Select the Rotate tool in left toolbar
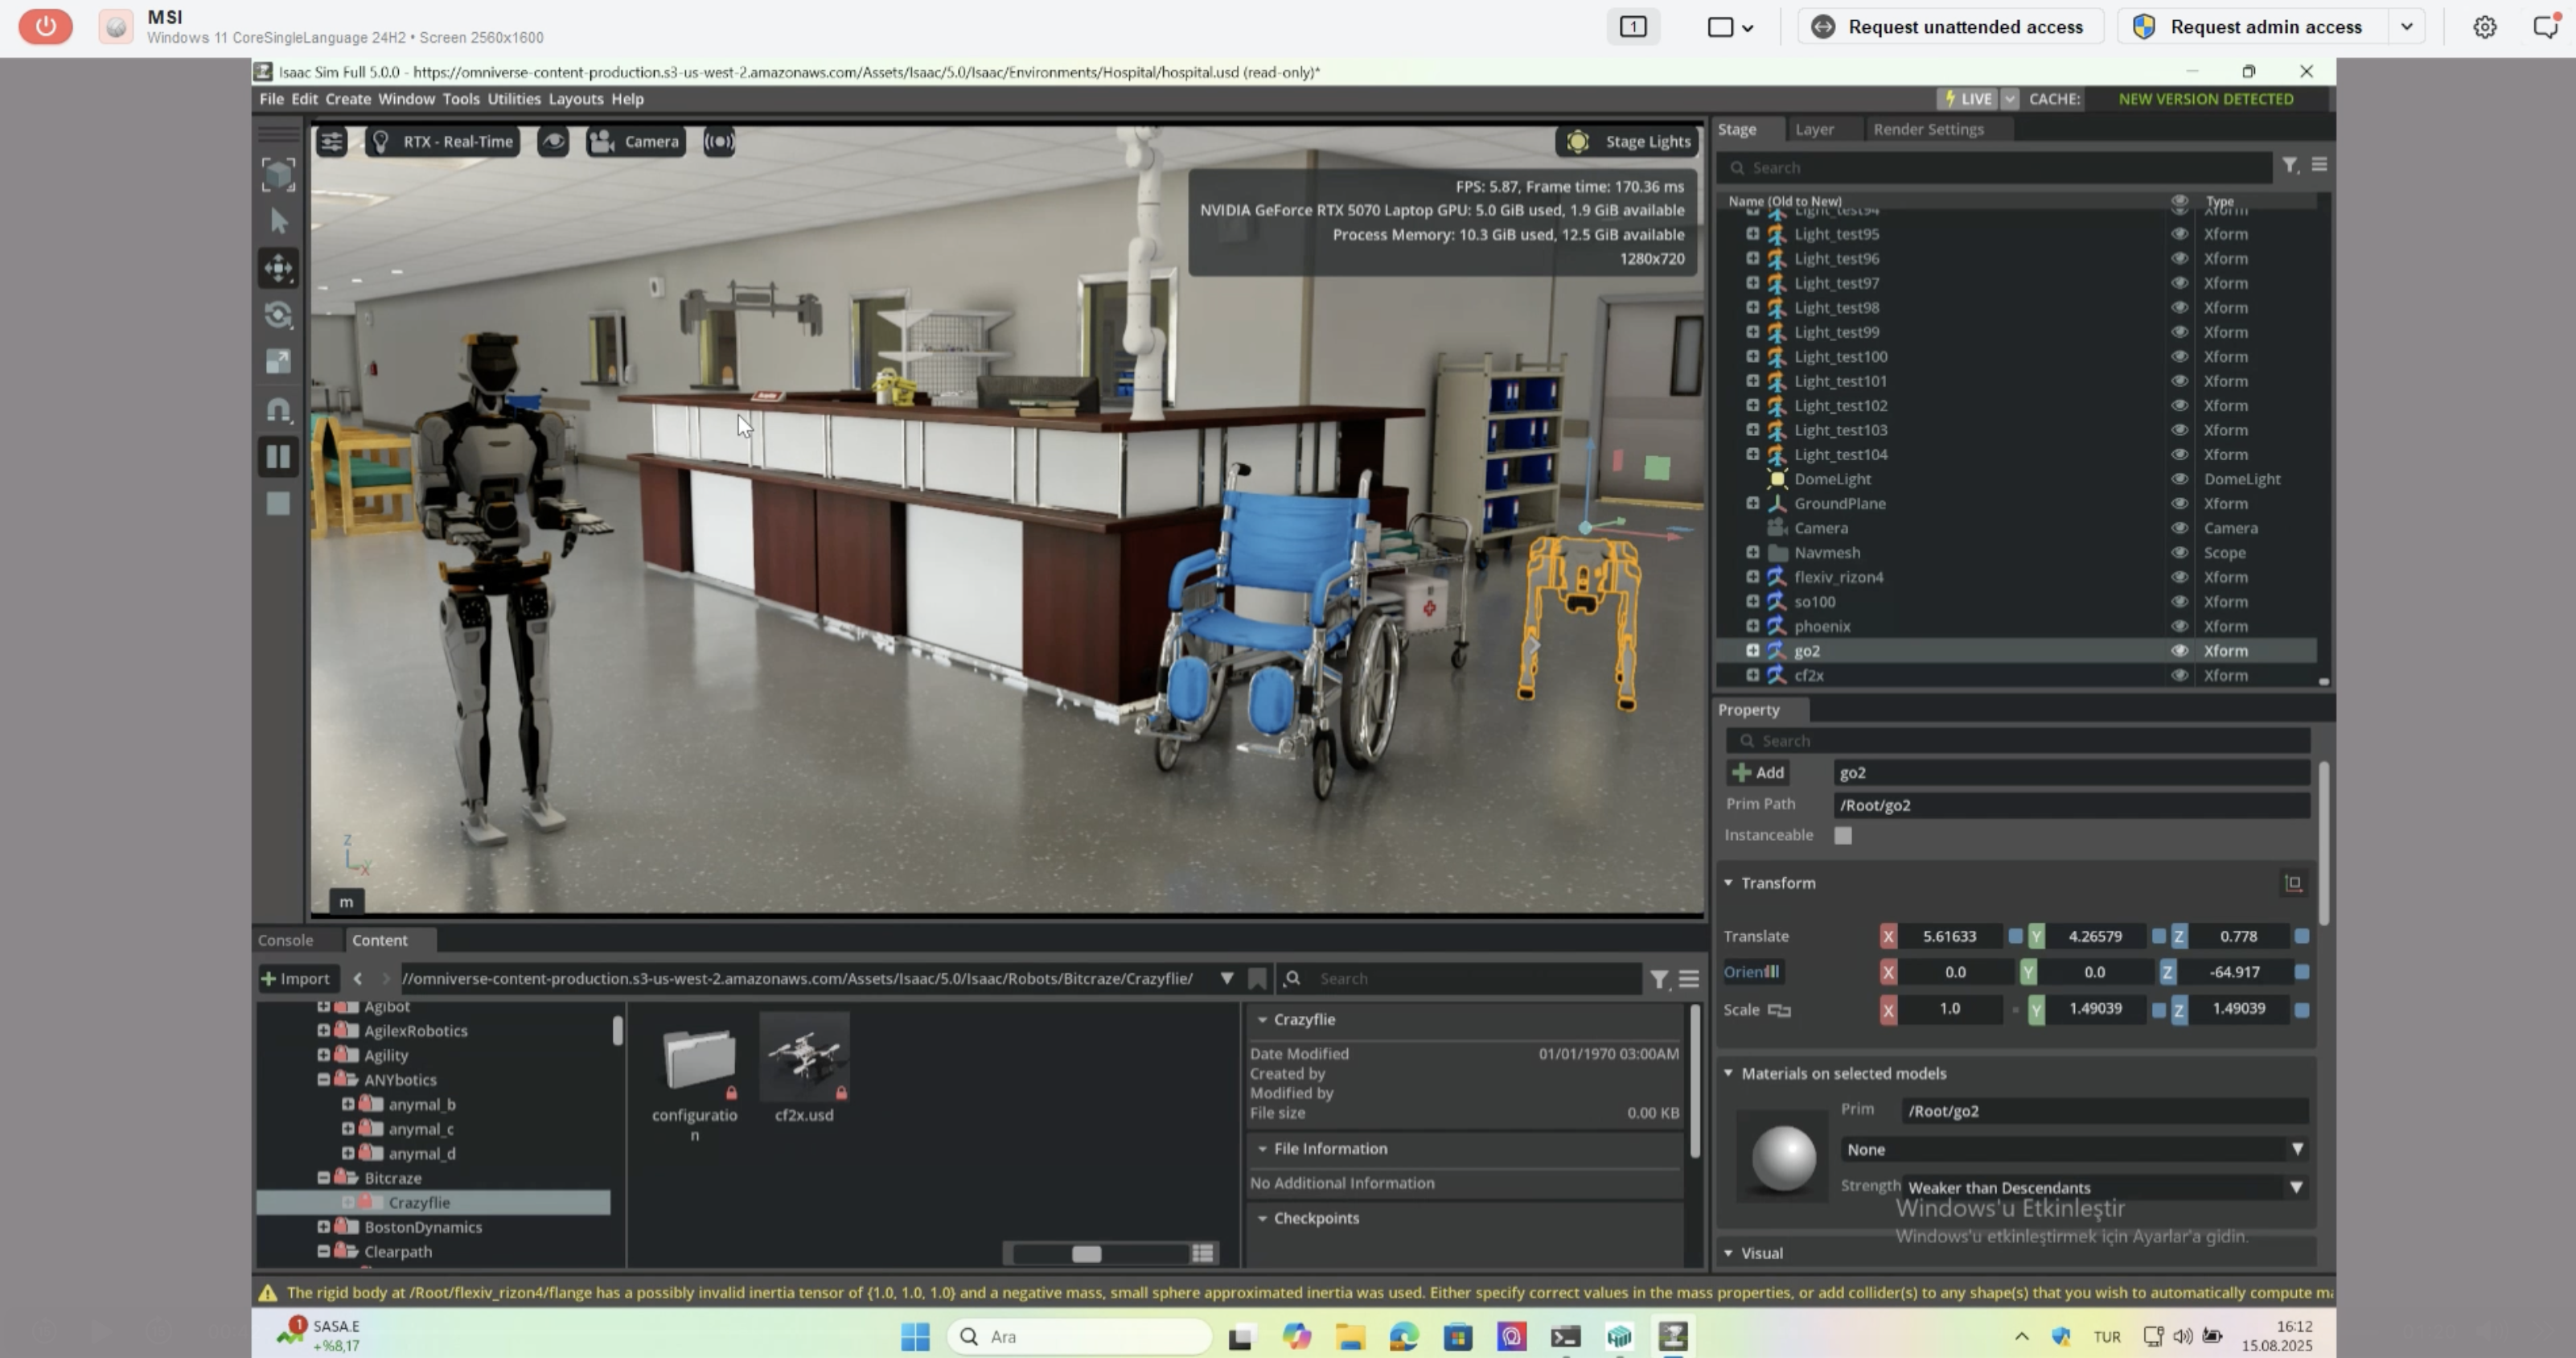The width and height of the screenshot is (2576, 1358). [278, 315]
